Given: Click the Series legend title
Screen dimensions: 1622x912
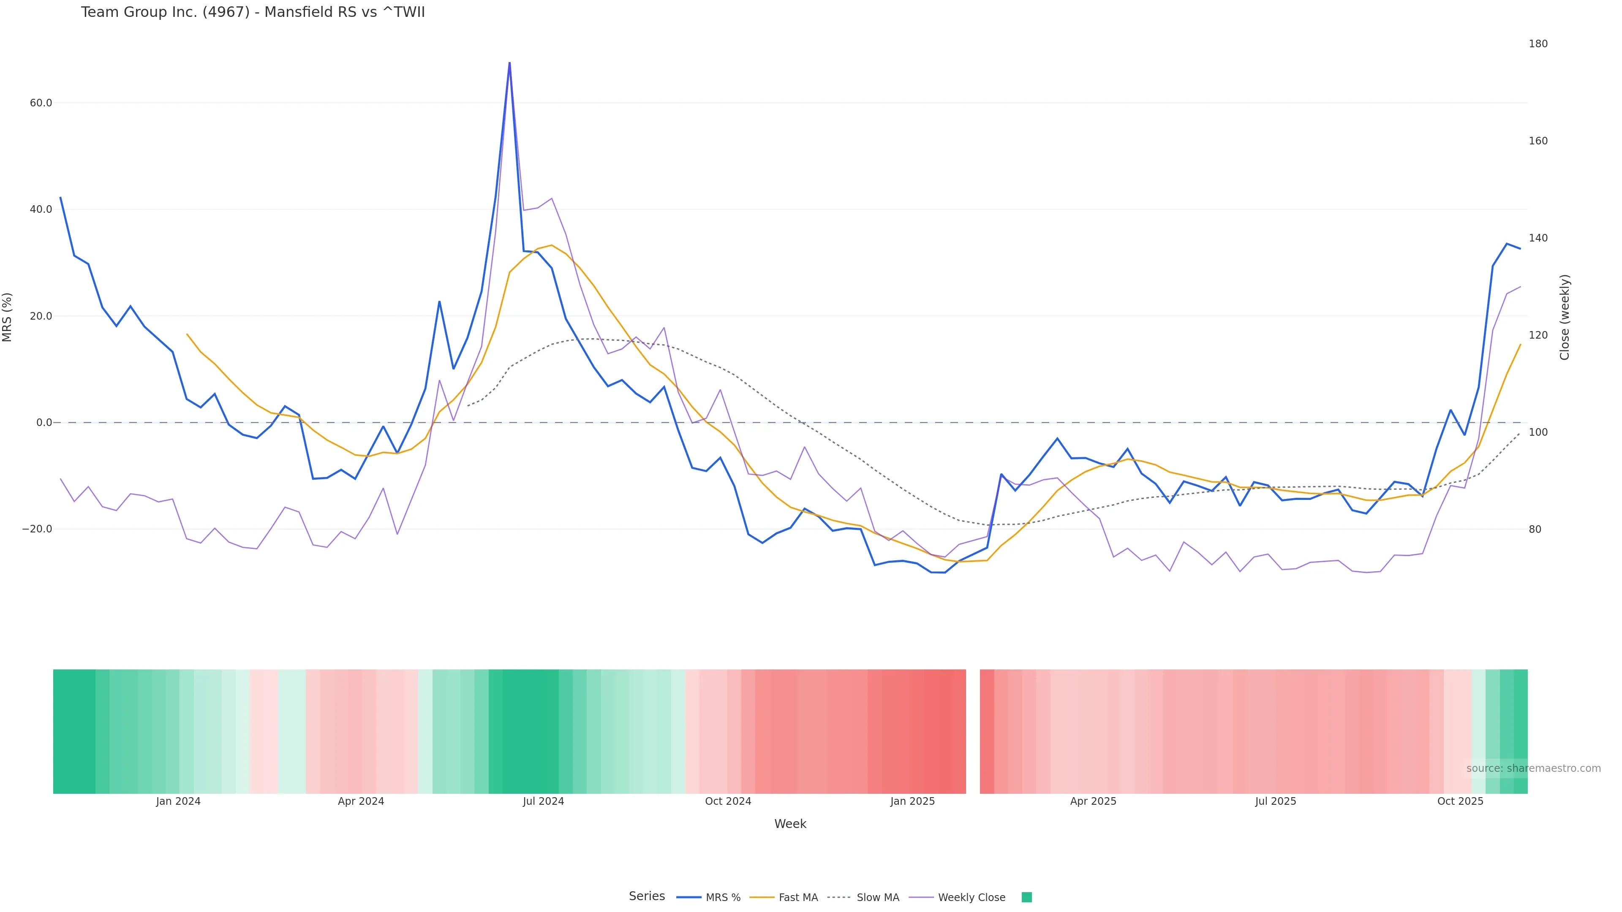Looking at the screenshot, I should tap(646, 896).
